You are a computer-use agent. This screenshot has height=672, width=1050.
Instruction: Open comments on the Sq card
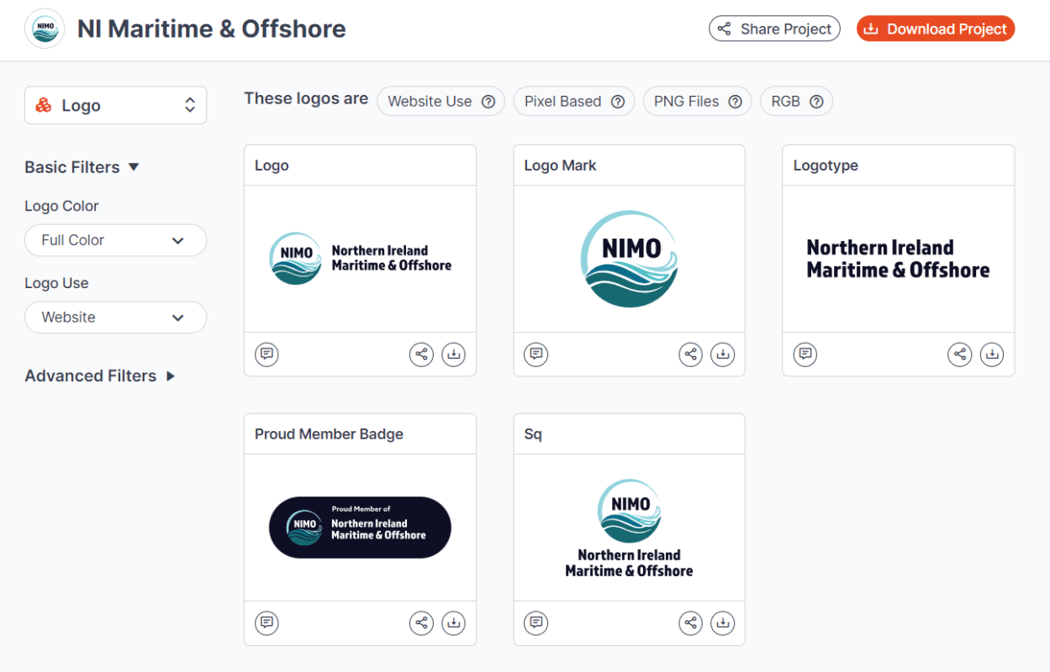click(x=536, y=622)
